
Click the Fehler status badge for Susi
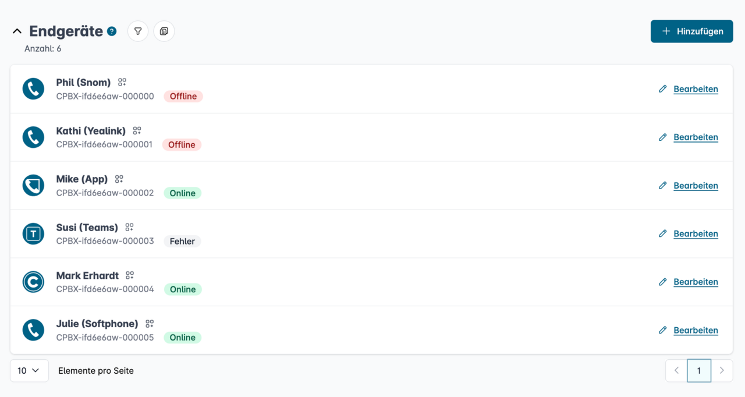(x=182, y=241)
